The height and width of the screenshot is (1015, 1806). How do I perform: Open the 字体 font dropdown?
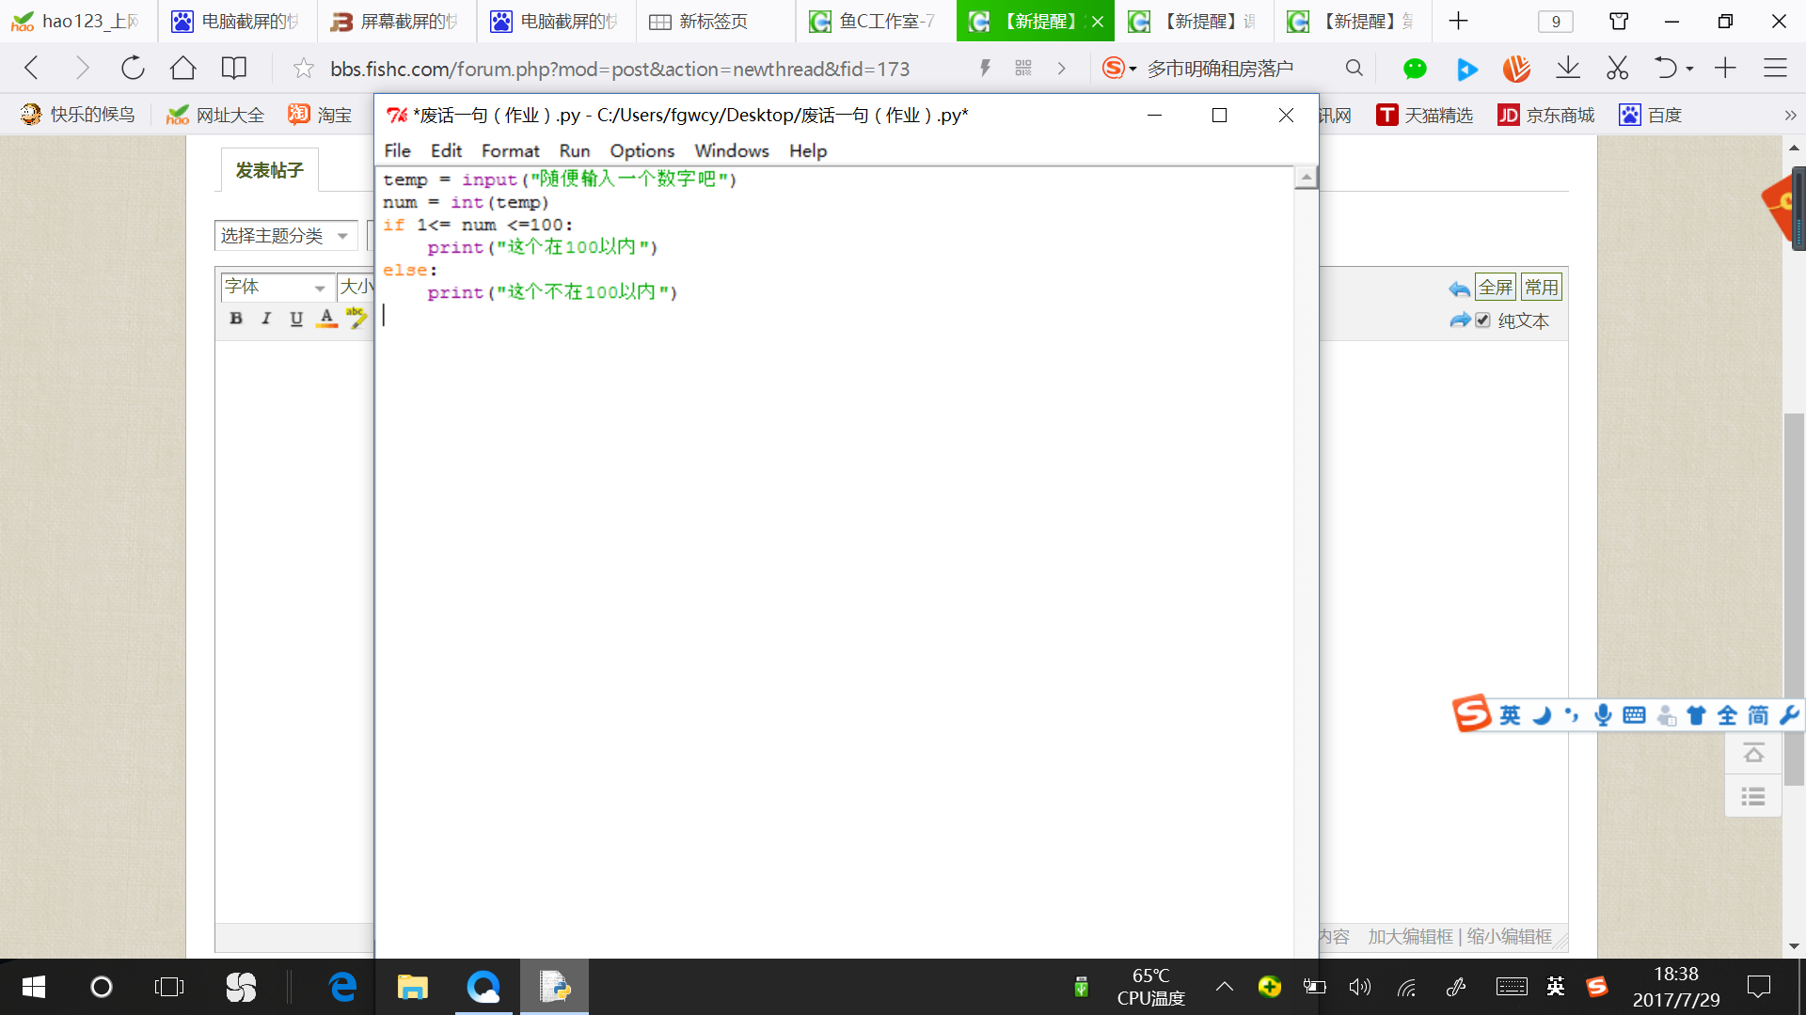tap(276, 287)
